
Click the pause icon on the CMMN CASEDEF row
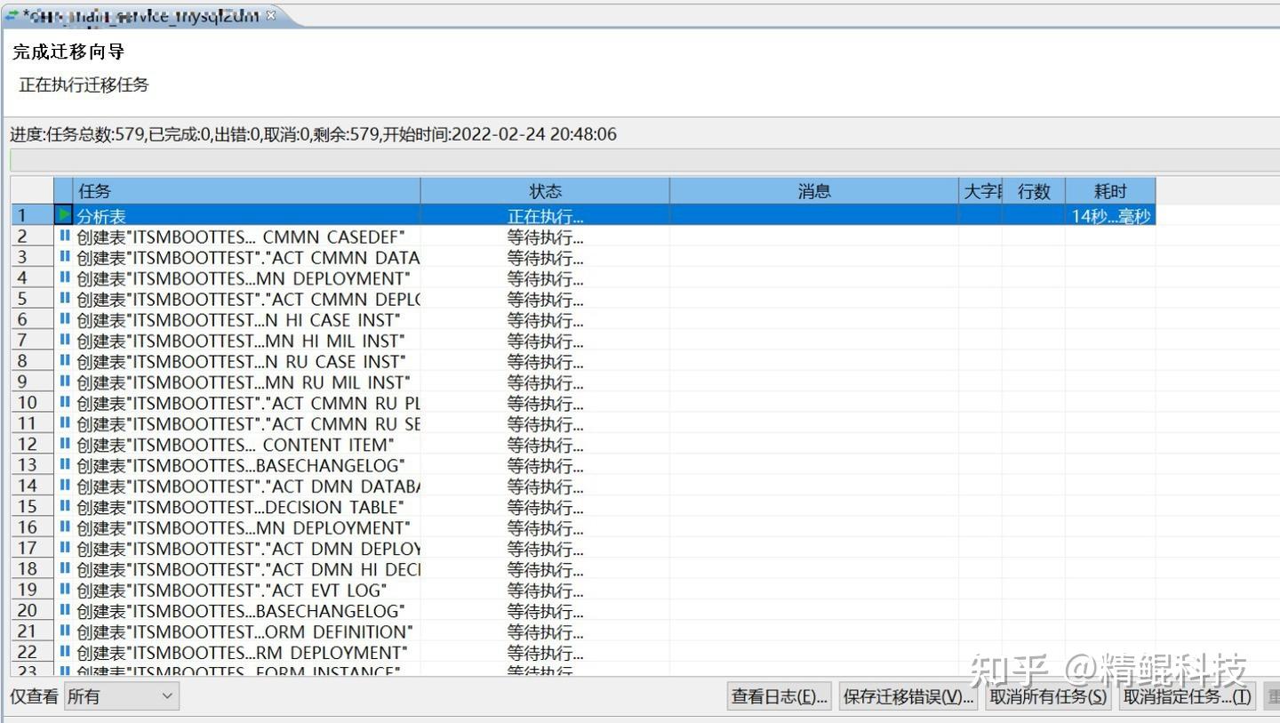[65, 236]
